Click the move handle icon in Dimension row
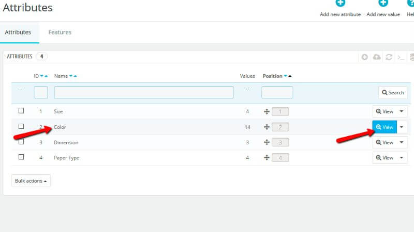The height and width of the screenshot is (232, 414). (x=267, y=142)
